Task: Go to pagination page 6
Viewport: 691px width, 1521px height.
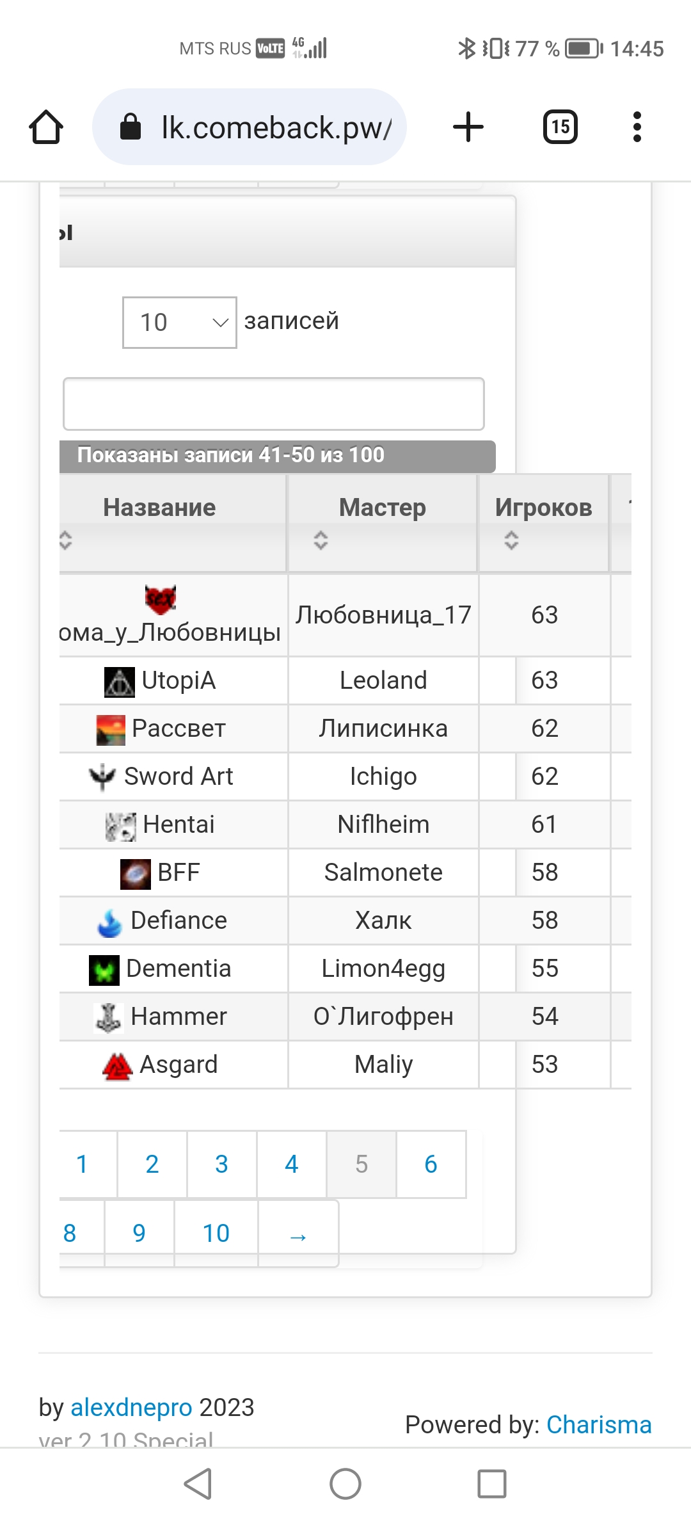Action: point(431,1164)
